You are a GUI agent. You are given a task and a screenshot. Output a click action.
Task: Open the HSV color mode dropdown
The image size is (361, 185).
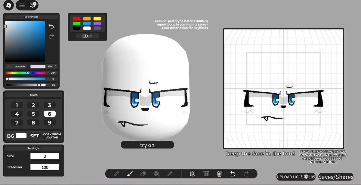pos(52,66)
